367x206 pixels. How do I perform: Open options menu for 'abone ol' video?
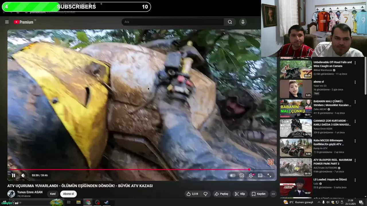coord(355,82)
